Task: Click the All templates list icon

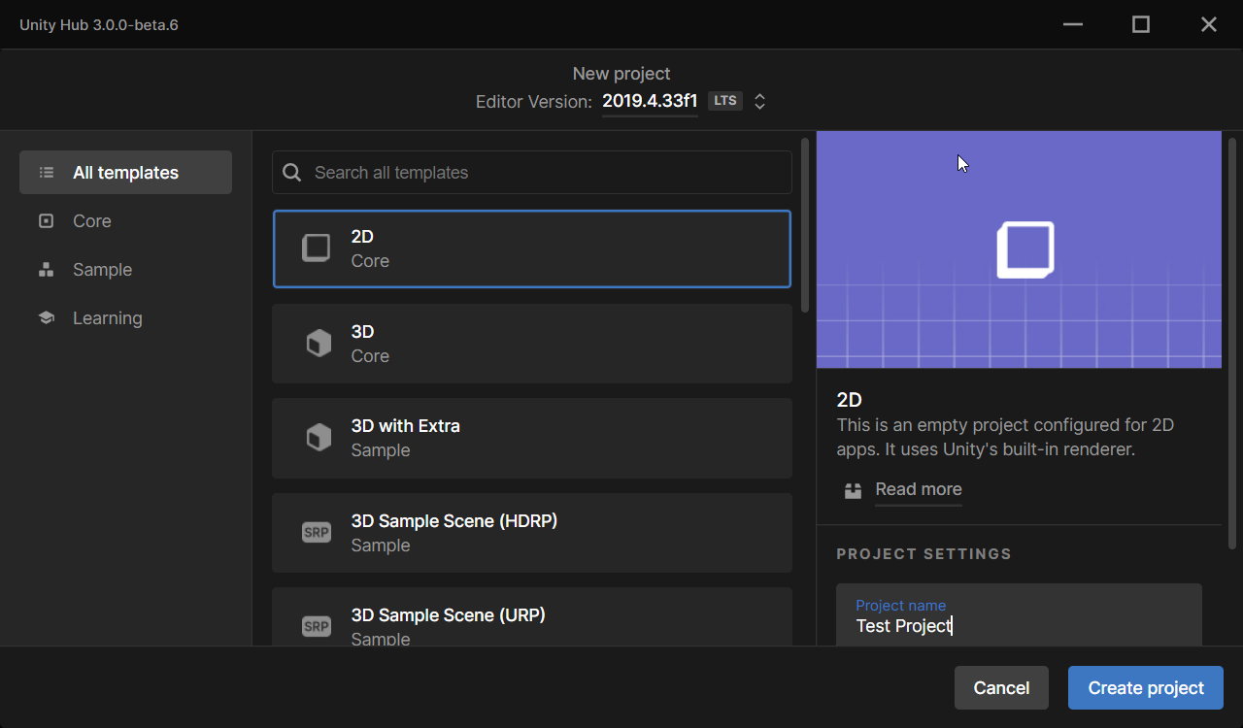Action: point(46,173)
